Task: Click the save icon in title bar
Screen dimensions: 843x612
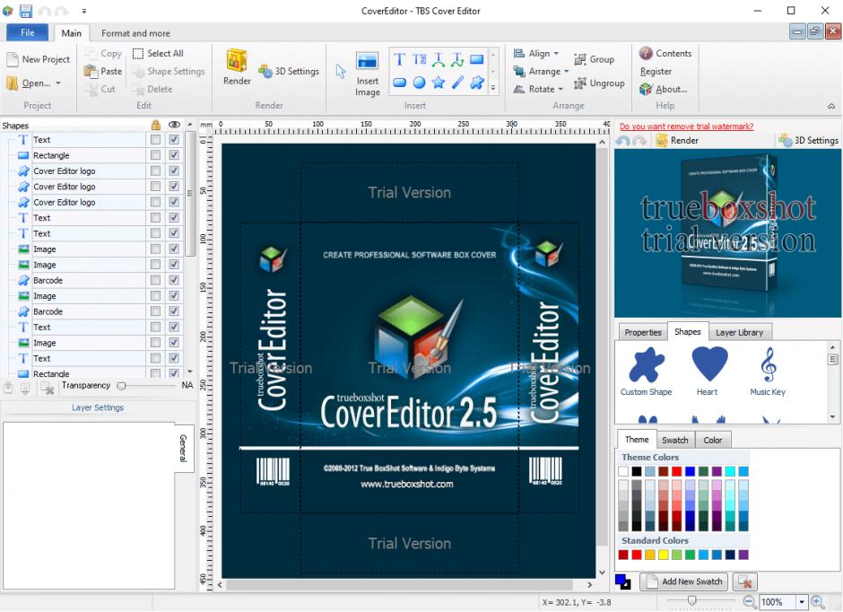Action: (25, 10)
